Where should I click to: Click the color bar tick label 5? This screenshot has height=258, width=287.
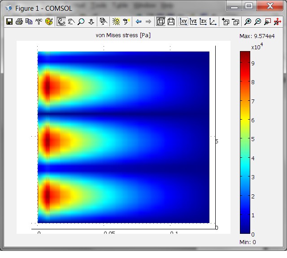[x=253, y=139]
